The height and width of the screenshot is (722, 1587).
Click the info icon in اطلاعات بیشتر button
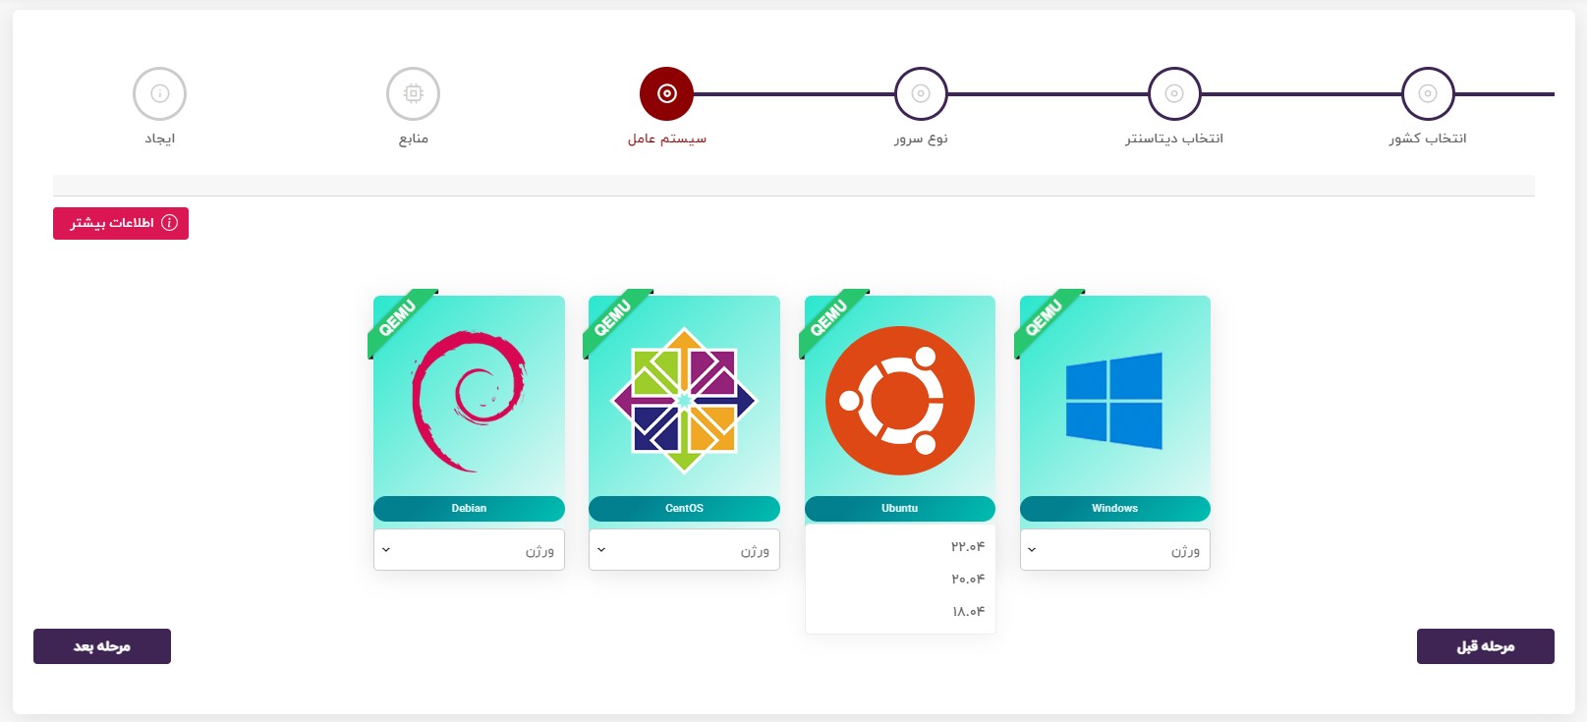(x=169, y=223)
